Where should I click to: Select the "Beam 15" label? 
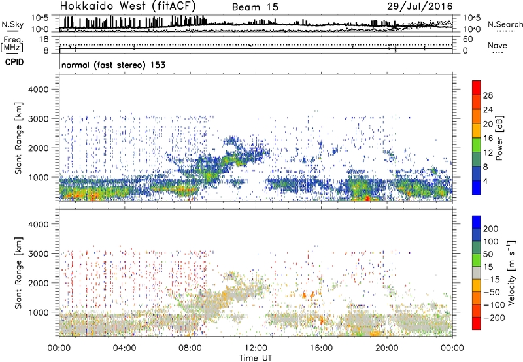point(255,7)
